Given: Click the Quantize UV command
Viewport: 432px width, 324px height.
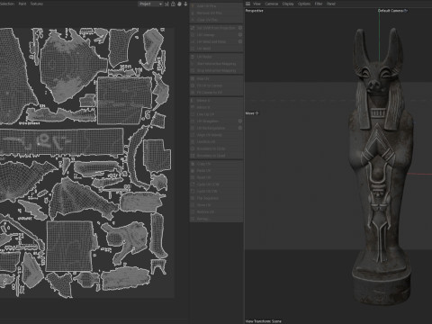Looking at the screenshot, I should coord(216,141).
